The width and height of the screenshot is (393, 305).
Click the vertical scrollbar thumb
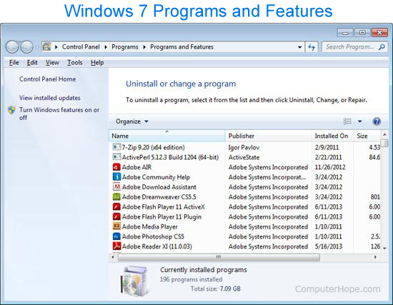(384, 143)
